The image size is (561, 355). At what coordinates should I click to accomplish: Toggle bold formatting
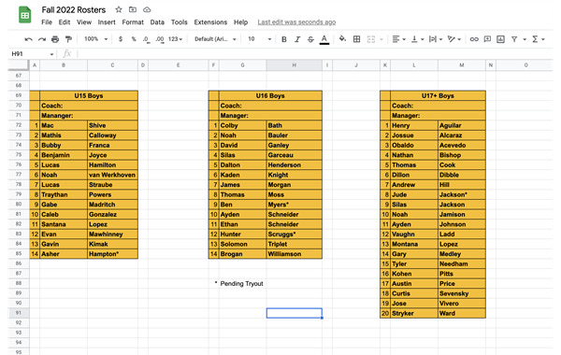coord(284,39)
